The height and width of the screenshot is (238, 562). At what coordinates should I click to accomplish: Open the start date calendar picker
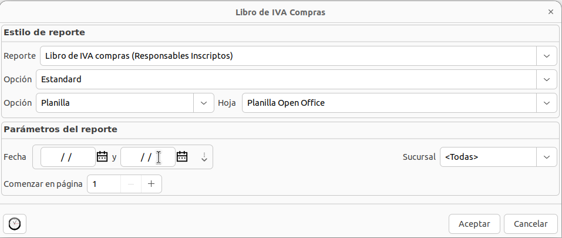[102, 157]
